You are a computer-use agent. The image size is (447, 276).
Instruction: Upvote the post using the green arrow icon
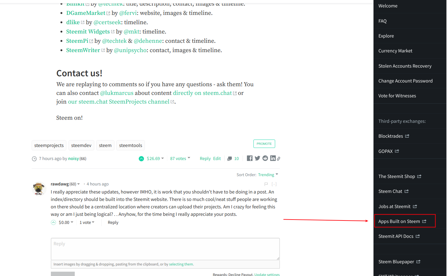click(141, 158)
